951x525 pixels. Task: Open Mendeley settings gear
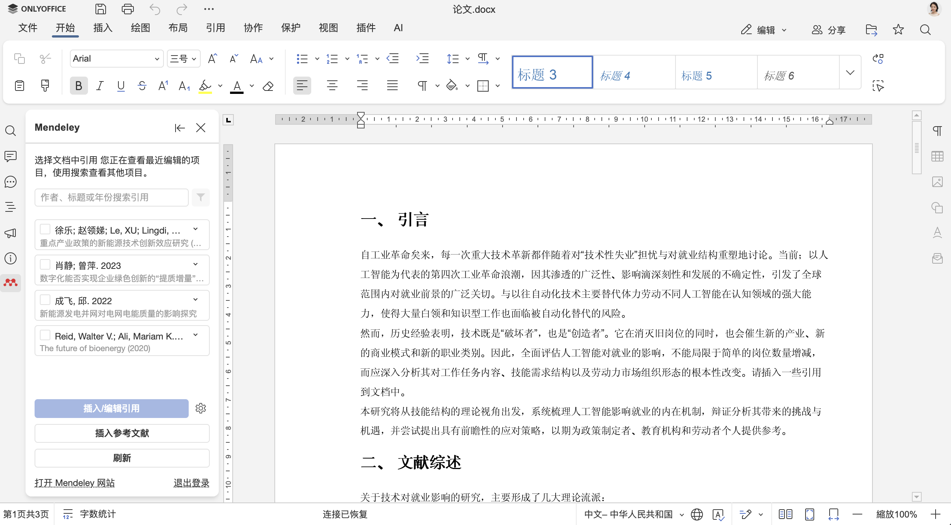pyautogui.click(x=201, y=408)
